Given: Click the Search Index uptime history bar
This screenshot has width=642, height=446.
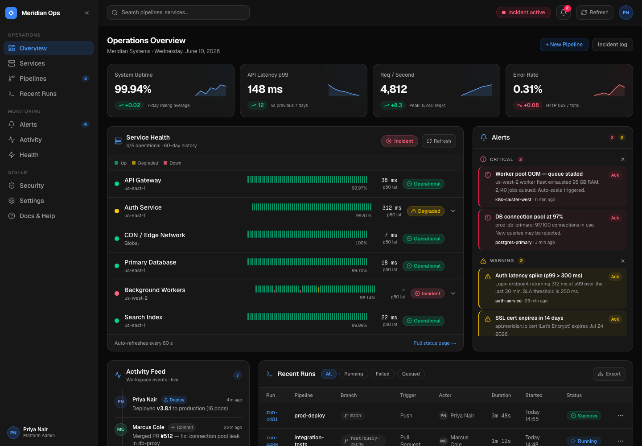Looking at the screenshot, I should click(307, 317).
